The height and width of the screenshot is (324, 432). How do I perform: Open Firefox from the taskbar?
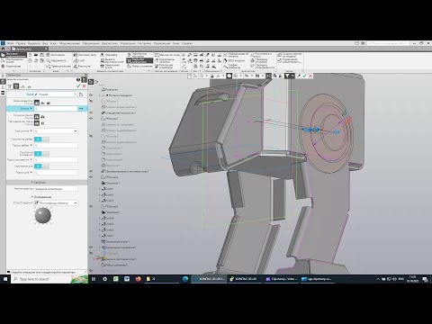138,279
